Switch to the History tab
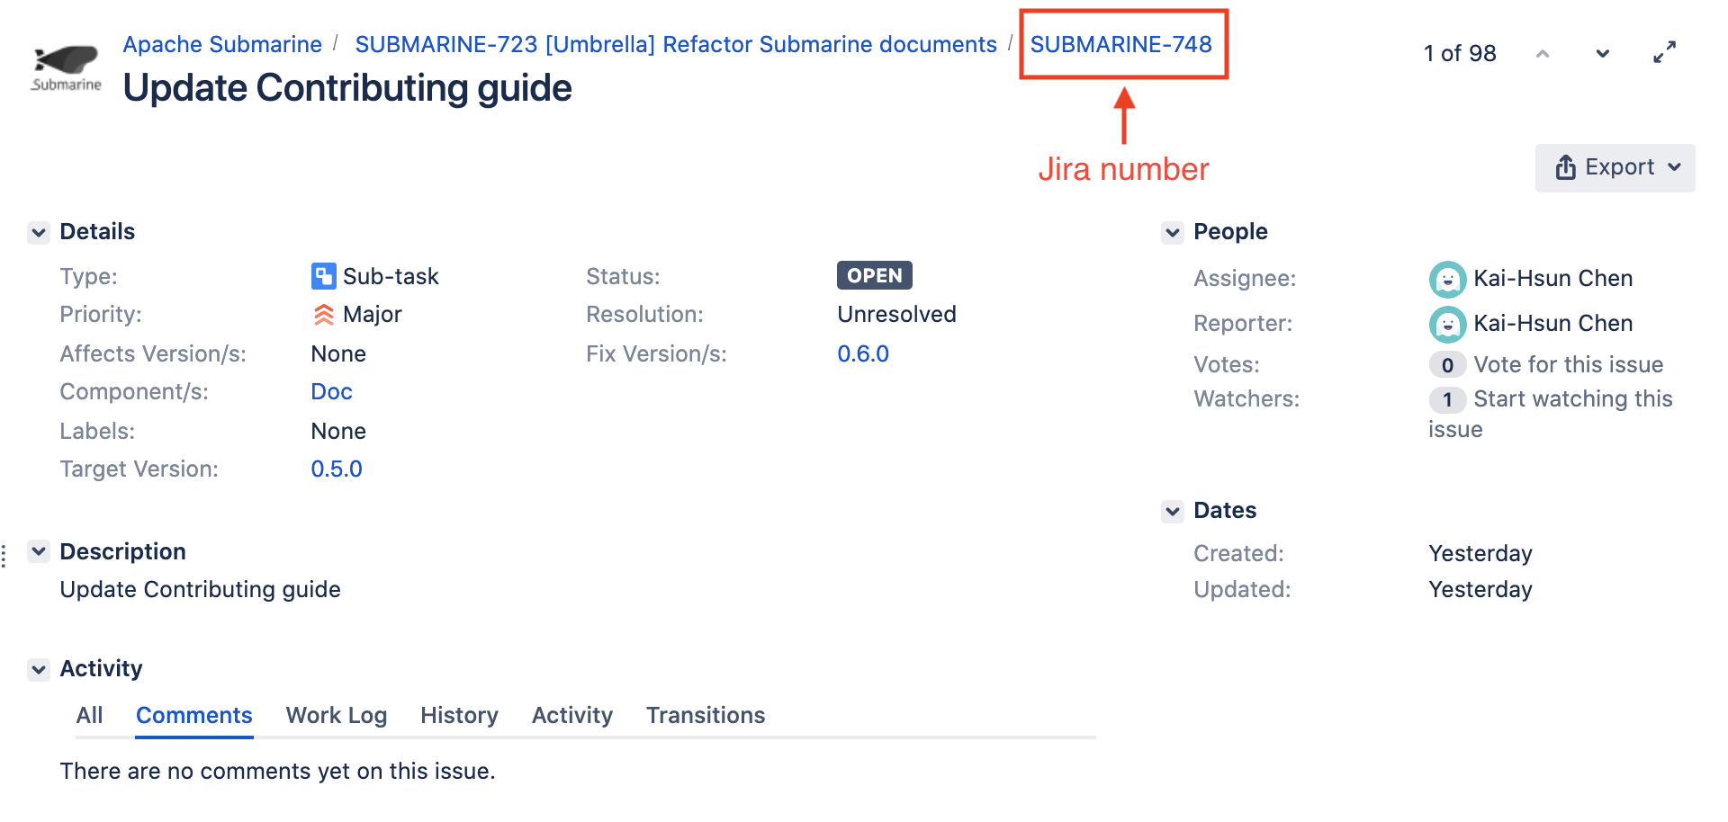This screenshot has height=822, width=1728. 459,716
